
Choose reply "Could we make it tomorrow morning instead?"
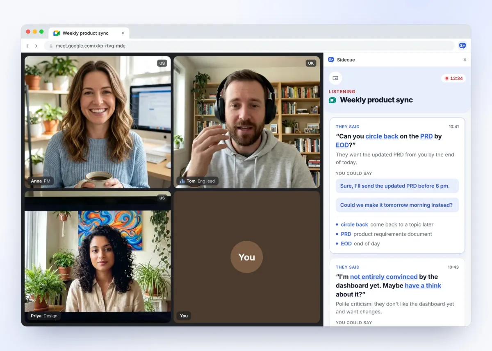click(x=397, y=205)
